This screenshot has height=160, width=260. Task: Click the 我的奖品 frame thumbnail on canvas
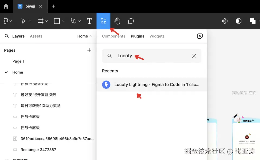[246, 139]
